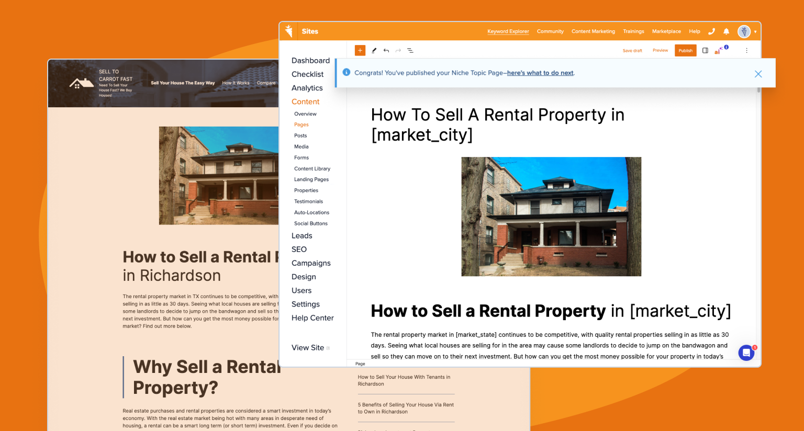Click 'How It Works' on the website preview

coord(236,83)
